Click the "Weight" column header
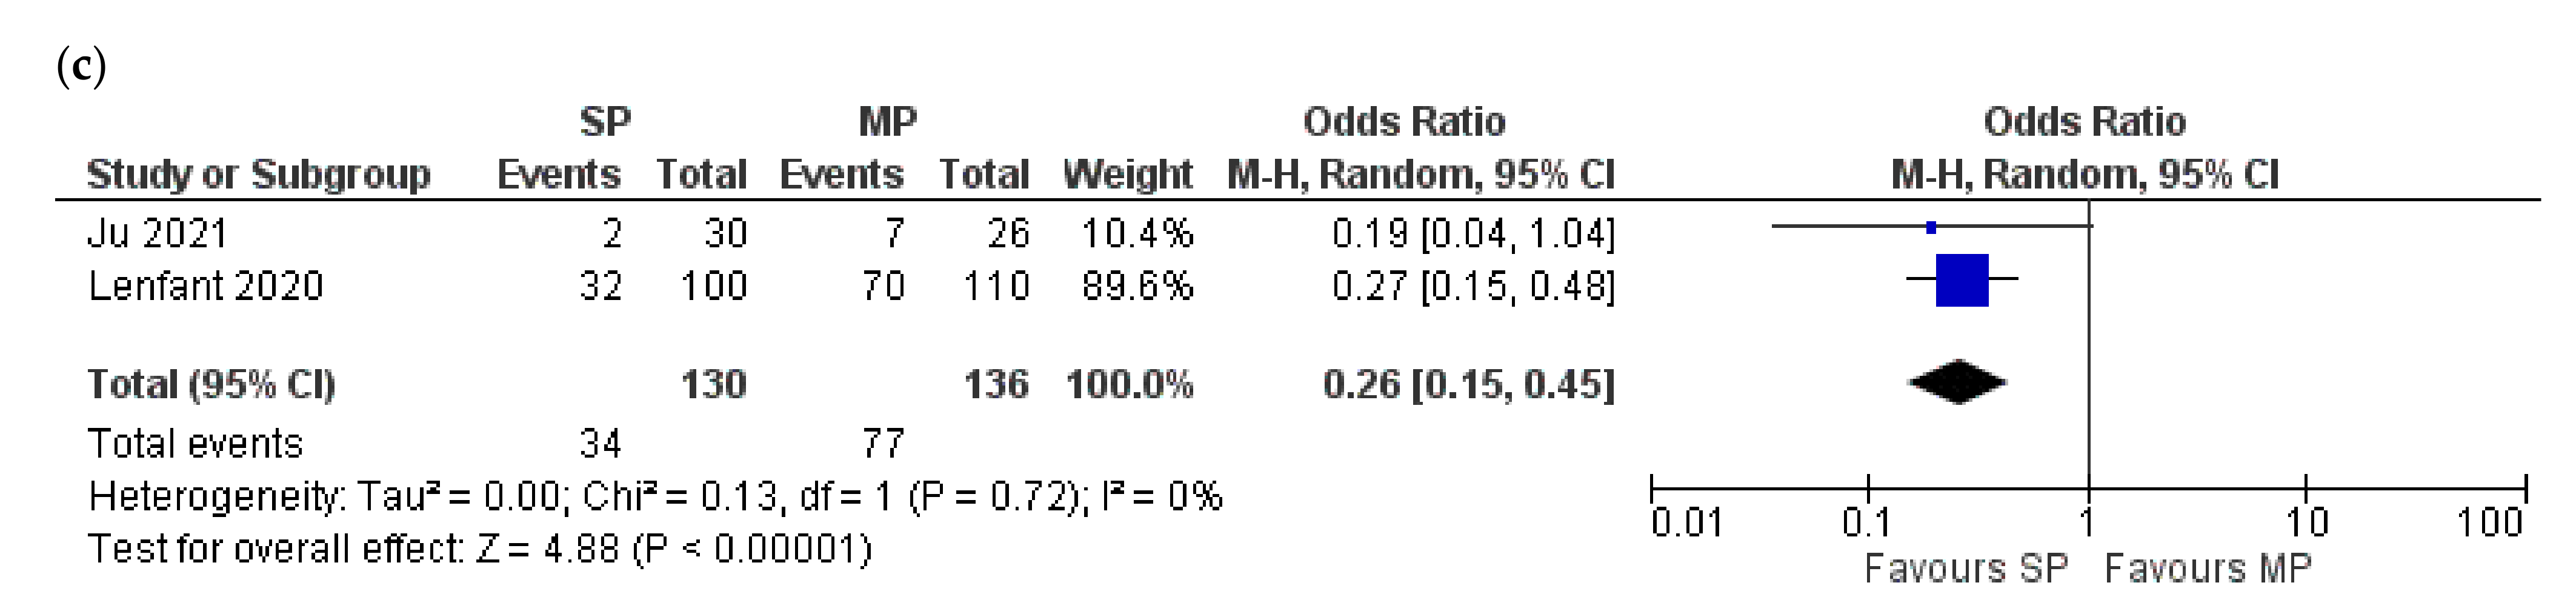The width and height of the screenshot is (2576, 614). click(x=1127, y=174)
